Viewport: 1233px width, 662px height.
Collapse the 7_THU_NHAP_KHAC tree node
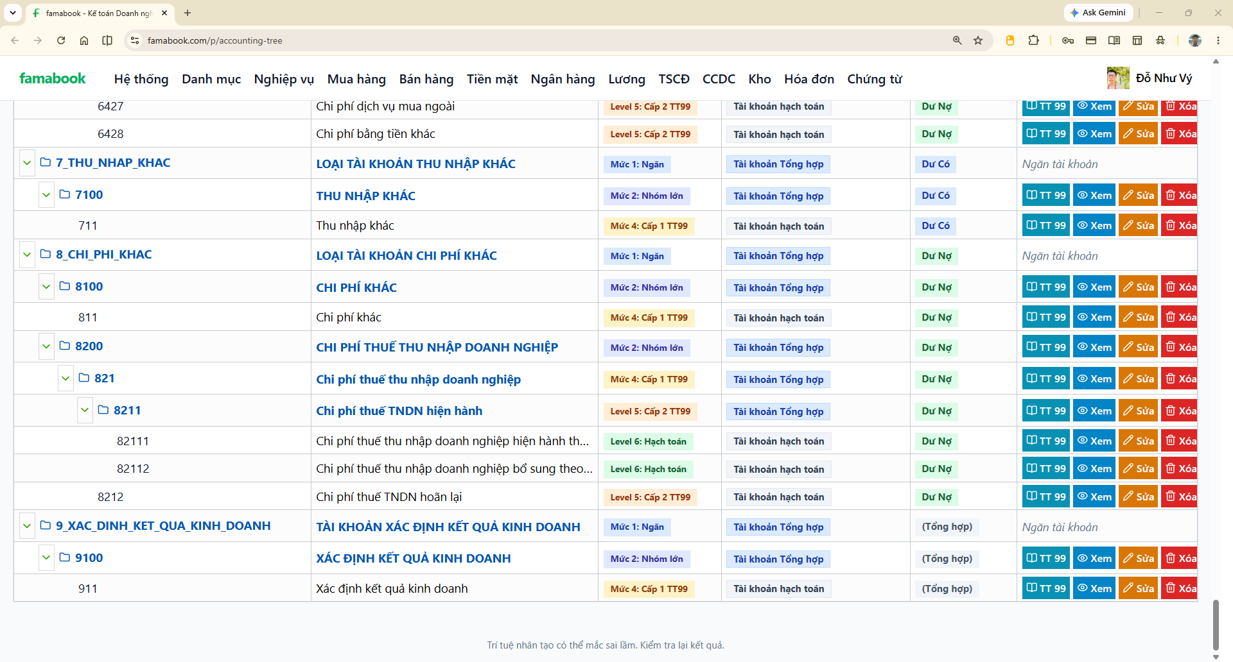coord(27,163)
